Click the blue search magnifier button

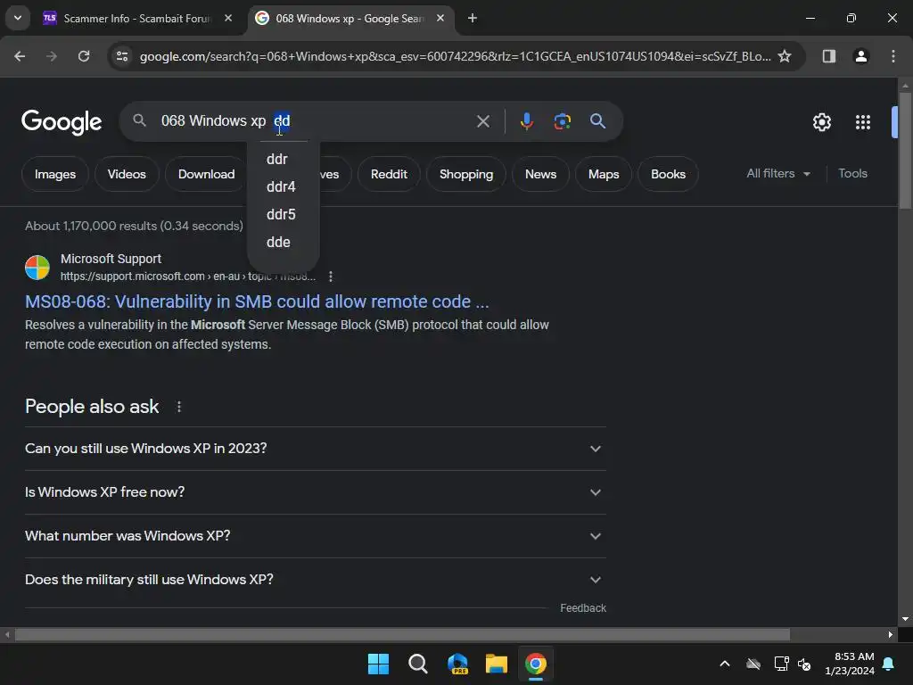(597, 121)
